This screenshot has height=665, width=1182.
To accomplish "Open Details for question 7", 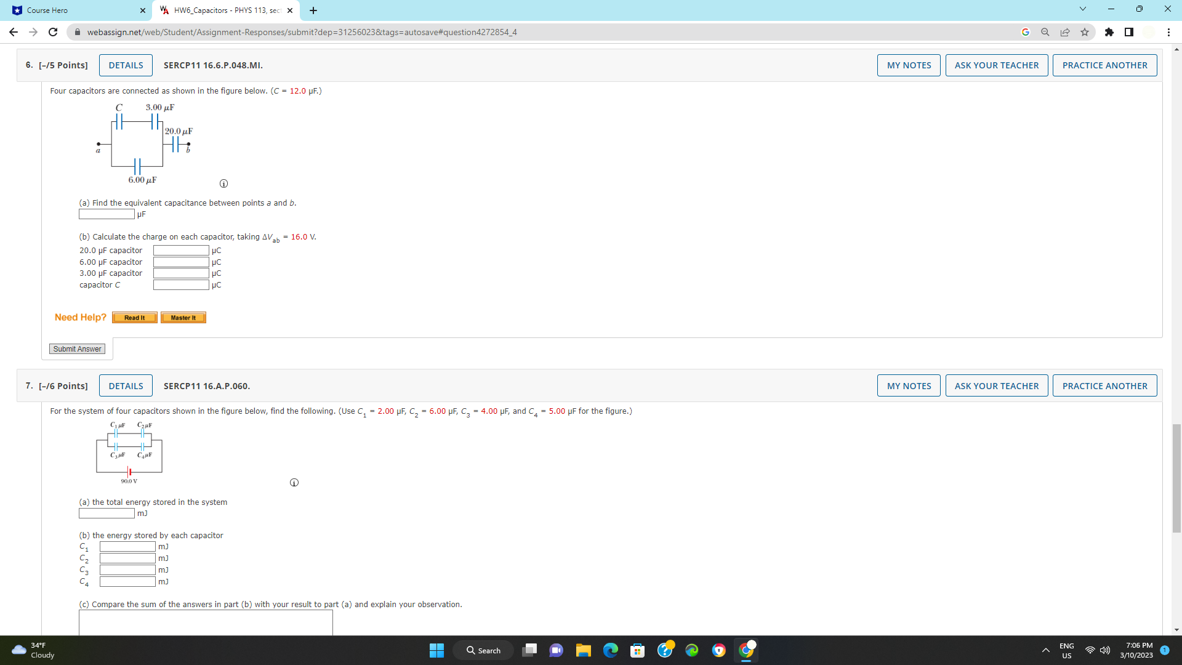I will point(126,386).
